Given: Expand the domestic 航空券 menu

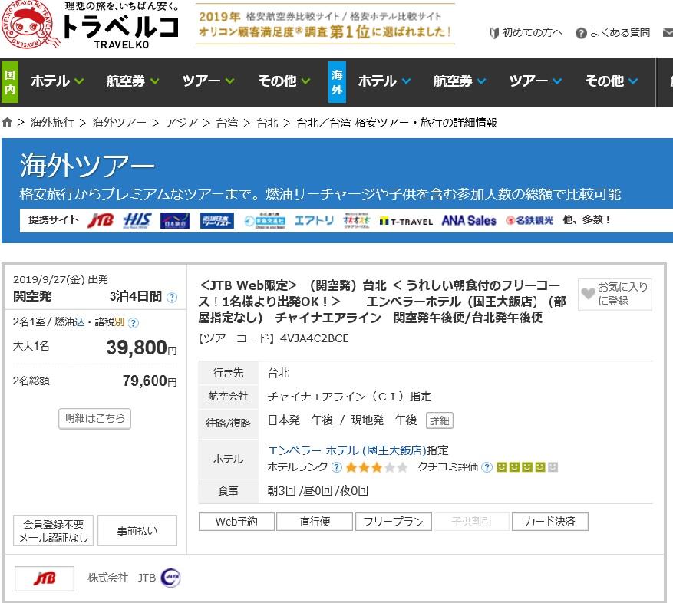Looking at the screenshot, I should 133,81.
